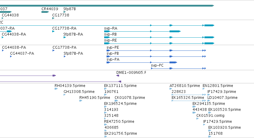Click the EK103520.5prime EST label
Screen dimensions: 254x138
(224, 110)
